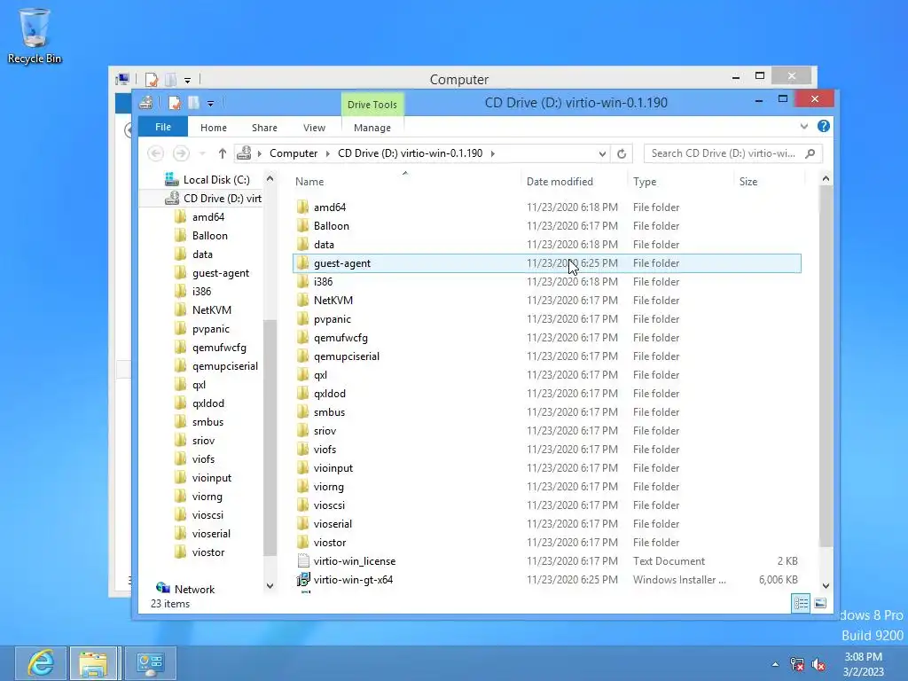Click drive icon in CD Drive title bar
The height and width of the screenshot is (681, 908).
(146, 103)
